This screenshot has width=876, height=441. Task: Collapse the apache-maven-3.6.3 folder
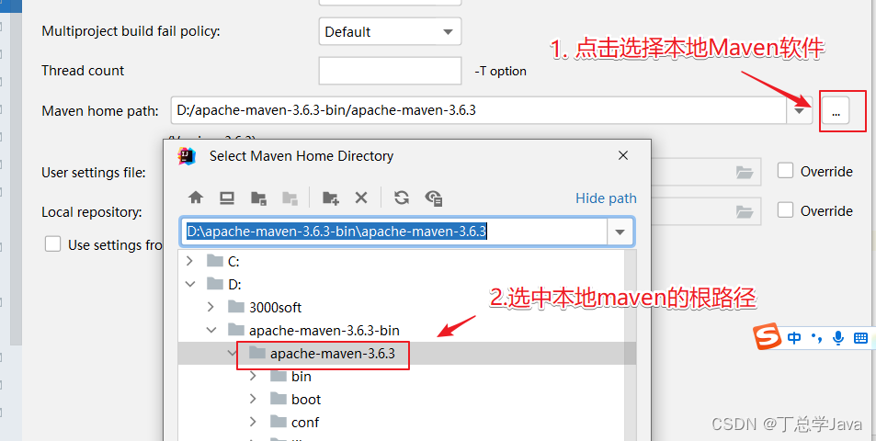[x=232, y=353]
